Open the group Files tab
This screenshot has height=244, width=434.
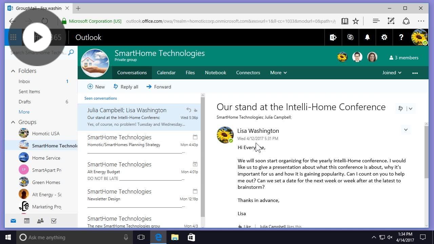click(190, 73)
